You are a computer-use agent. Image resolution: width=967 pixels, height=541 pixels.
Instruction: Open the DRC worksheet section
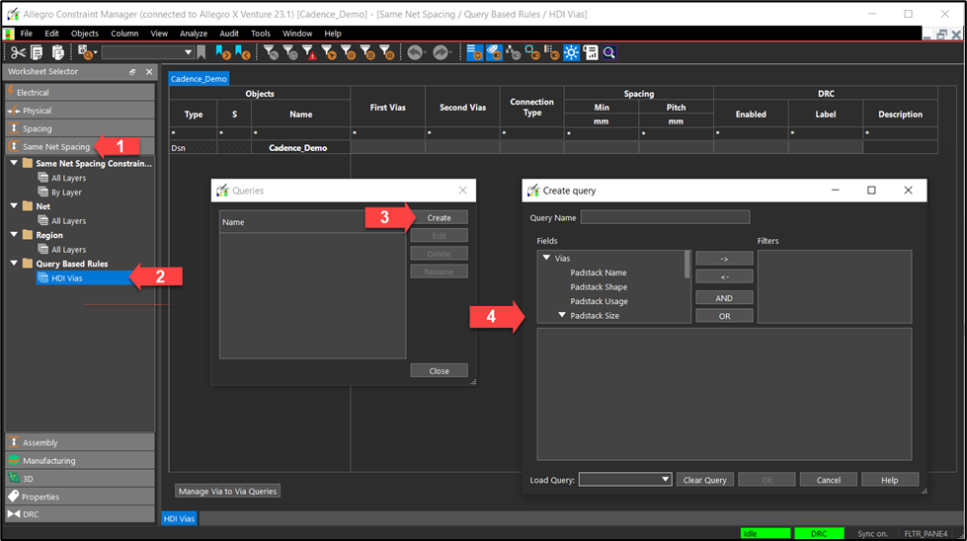click(80, 514)
